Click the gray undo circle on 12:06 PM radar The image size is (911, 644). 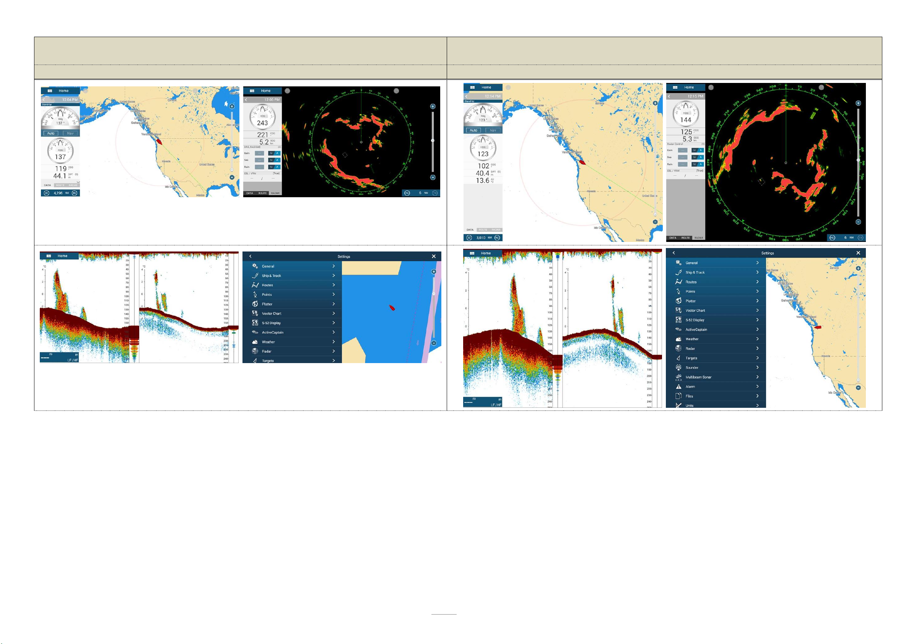tap(288, 91)
